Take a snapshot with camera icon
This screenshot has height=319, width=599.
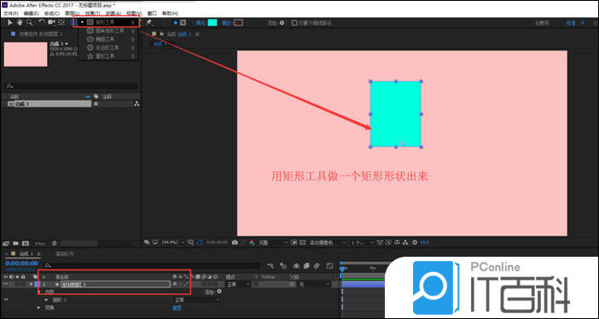[235, 242]
